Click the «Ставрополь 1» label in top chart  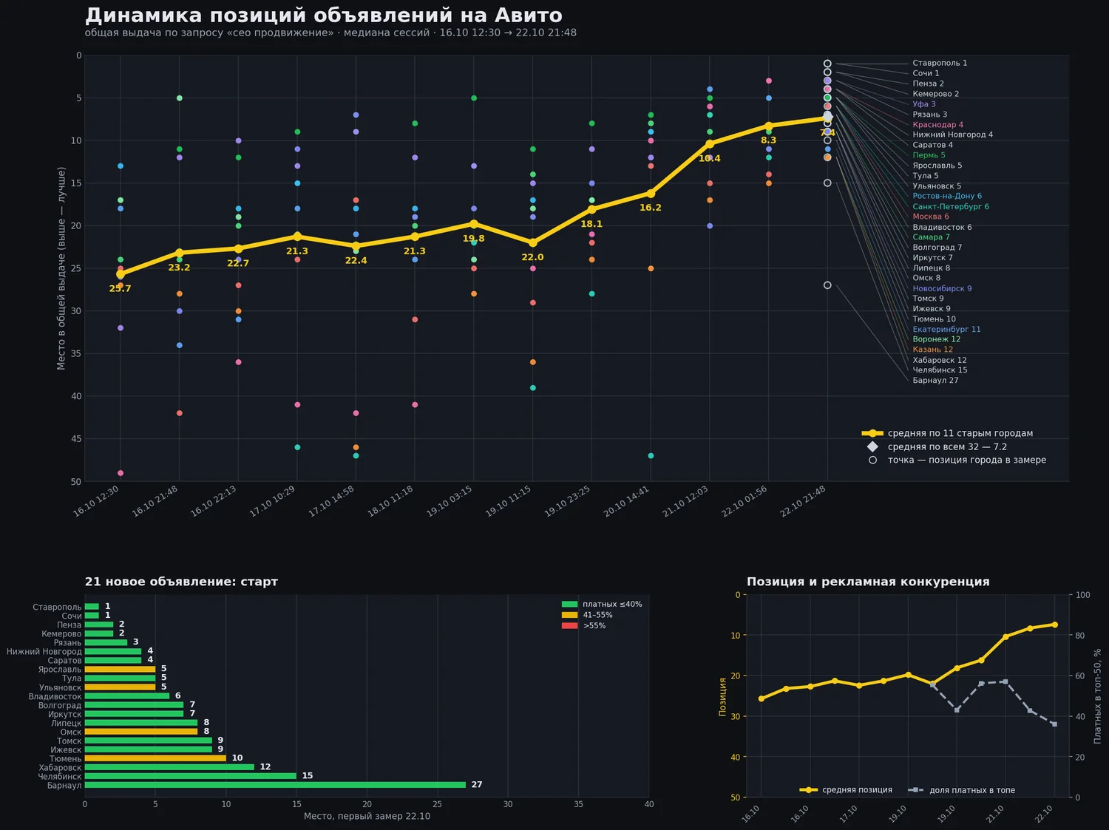click(x=940, y=63)
